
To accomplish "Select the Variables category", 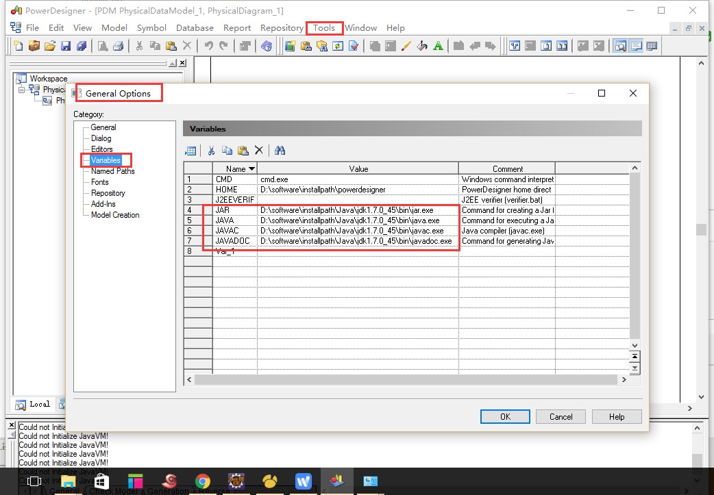I will [106, 160].
